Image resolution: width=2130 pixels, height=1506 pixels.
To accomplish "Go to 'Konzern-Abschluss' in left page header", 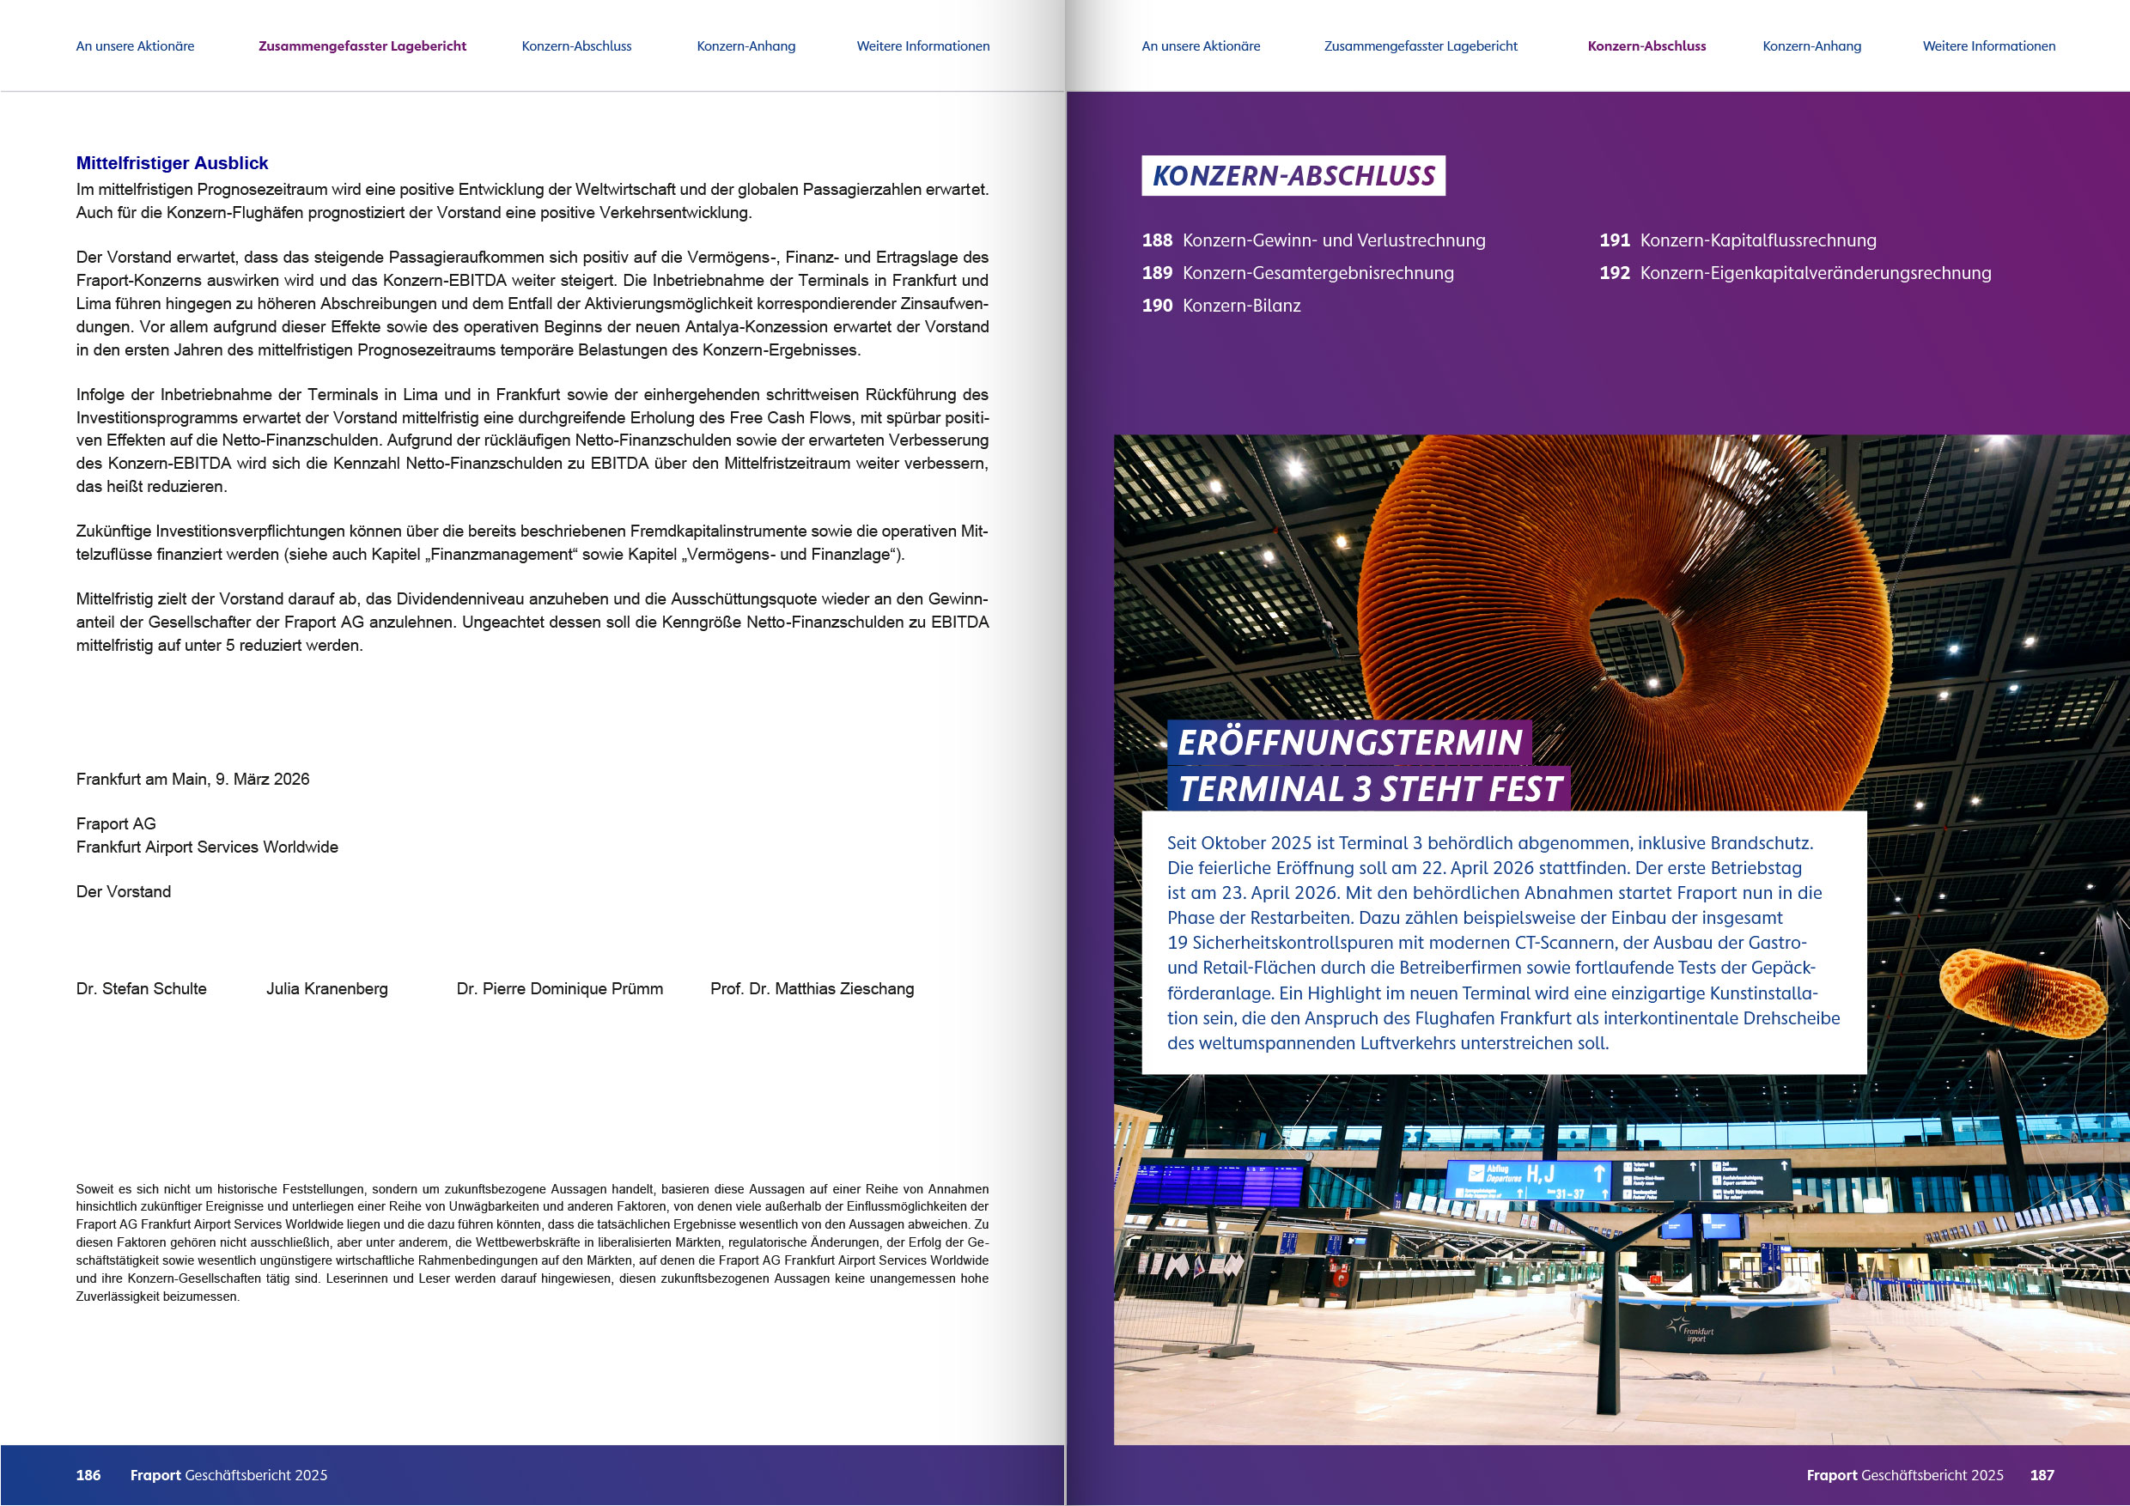I will (576, 46).
